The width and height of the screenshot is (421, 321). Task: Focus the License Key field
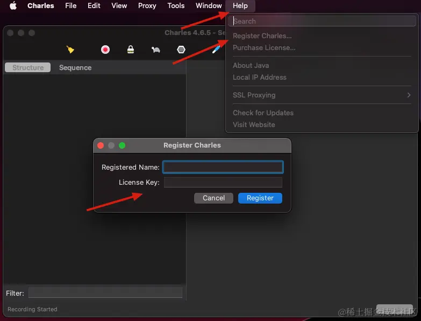pos(223,182)
